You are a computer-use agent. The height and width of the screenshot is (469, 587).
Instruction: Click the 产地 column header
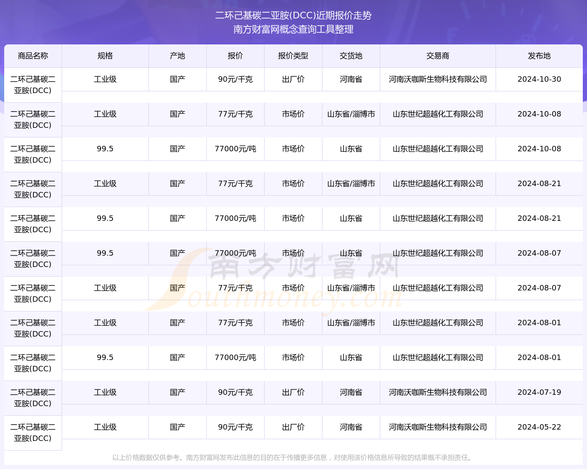pyautogui.click(x=177, y=56)
